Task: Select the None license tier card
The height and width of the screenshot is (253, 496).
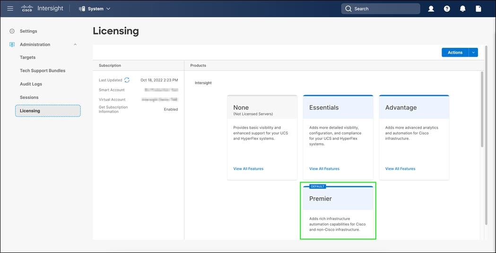Action: click(x=262, y=137)
